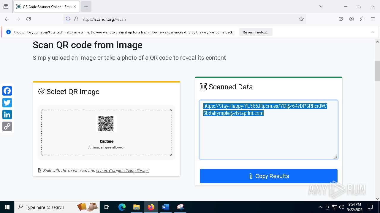
Task: Click the Type here to search box
Action: click(58, 207)
